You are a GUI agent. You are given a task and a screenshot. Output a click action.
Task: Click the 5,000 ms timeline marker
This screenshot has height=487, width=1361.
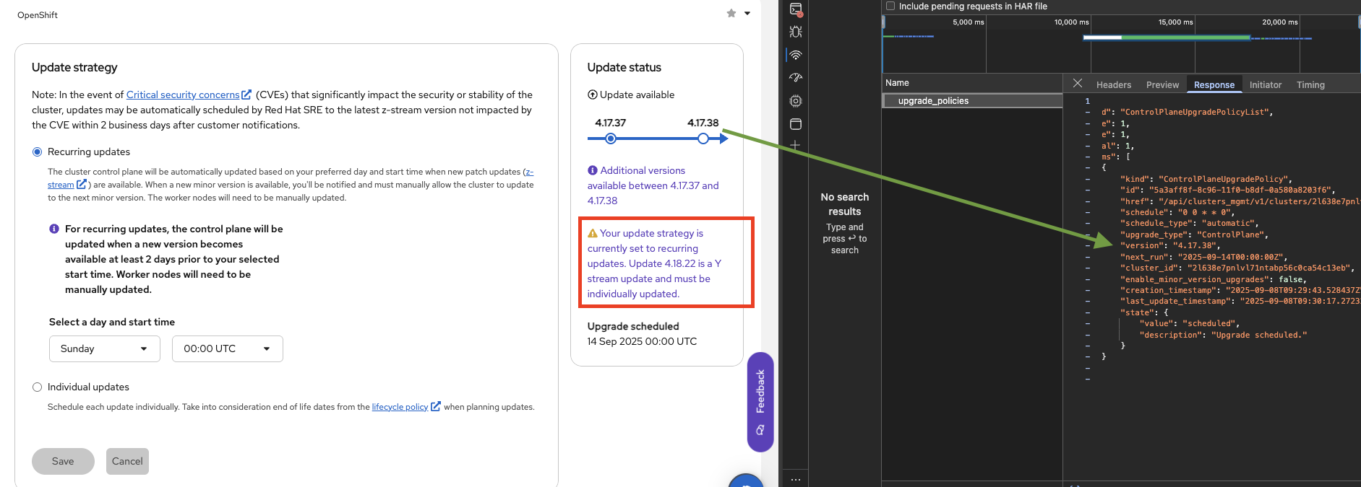968,22
